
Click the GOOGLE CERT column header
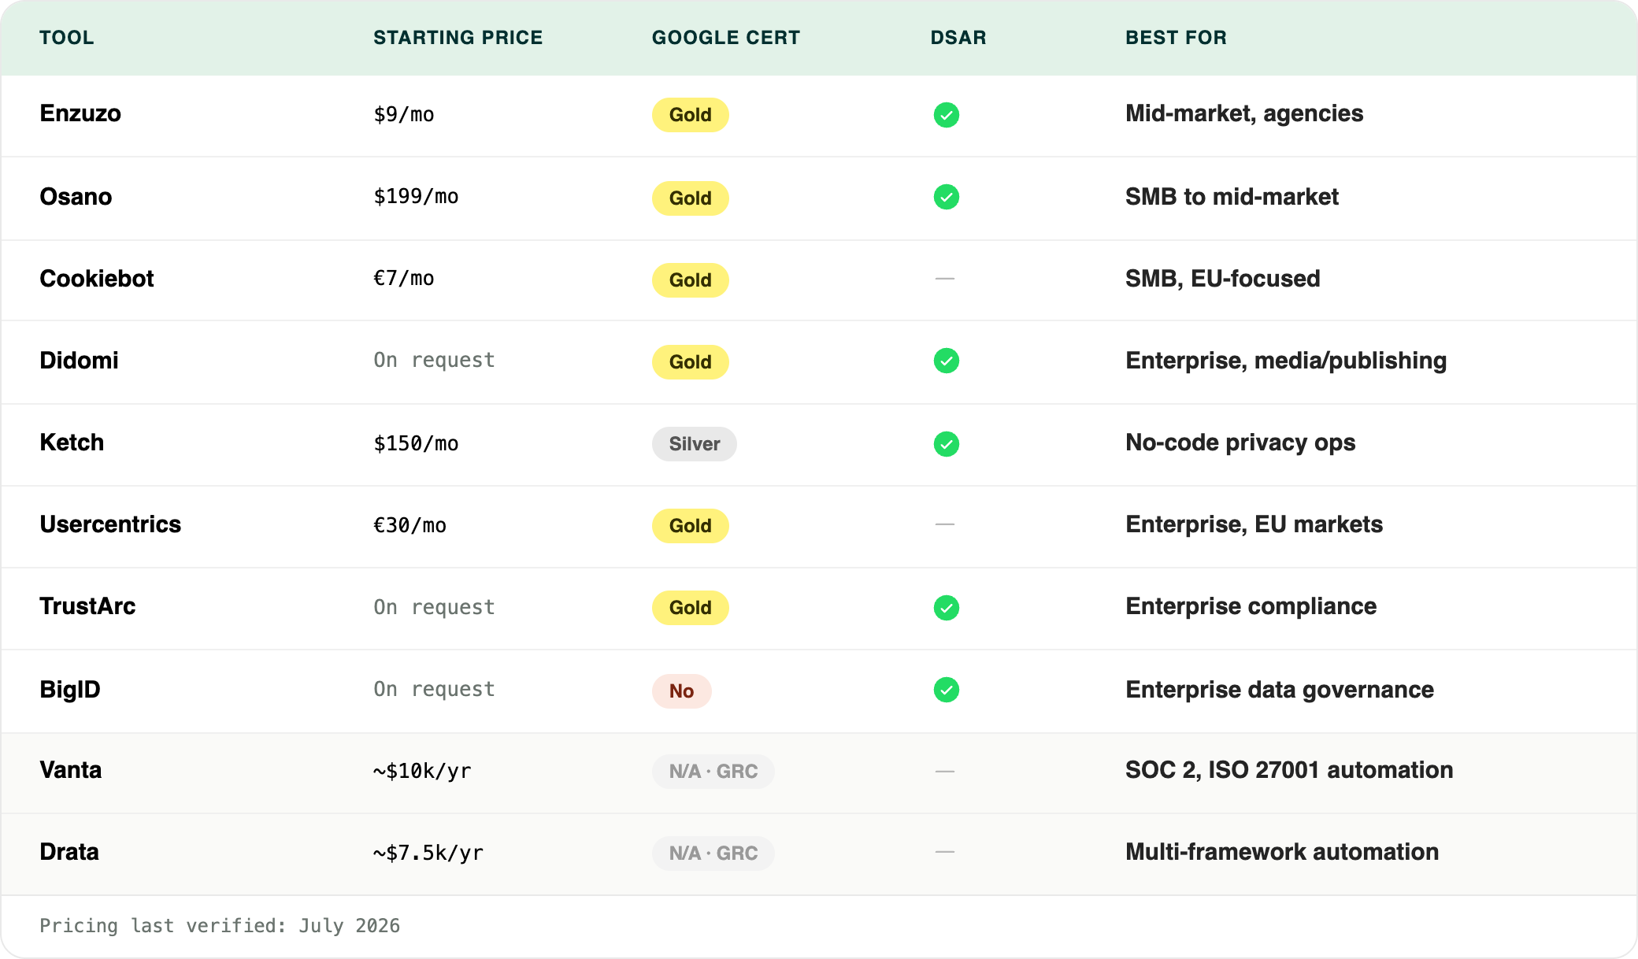725,38
